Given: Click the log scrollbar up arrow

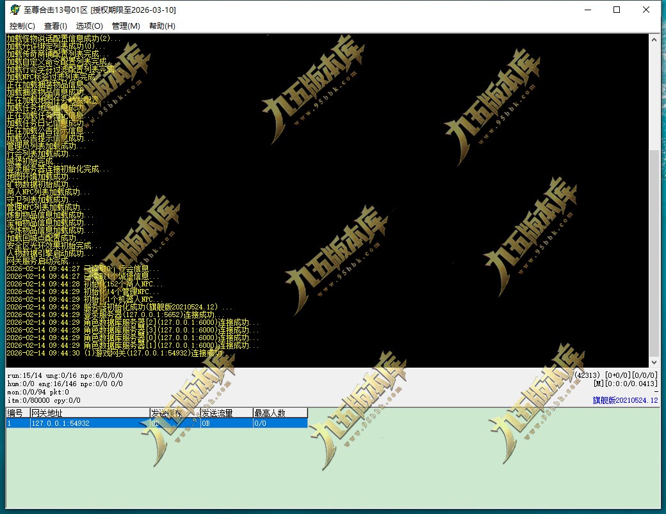Looking at the screenshot, I should pos(654,40).
